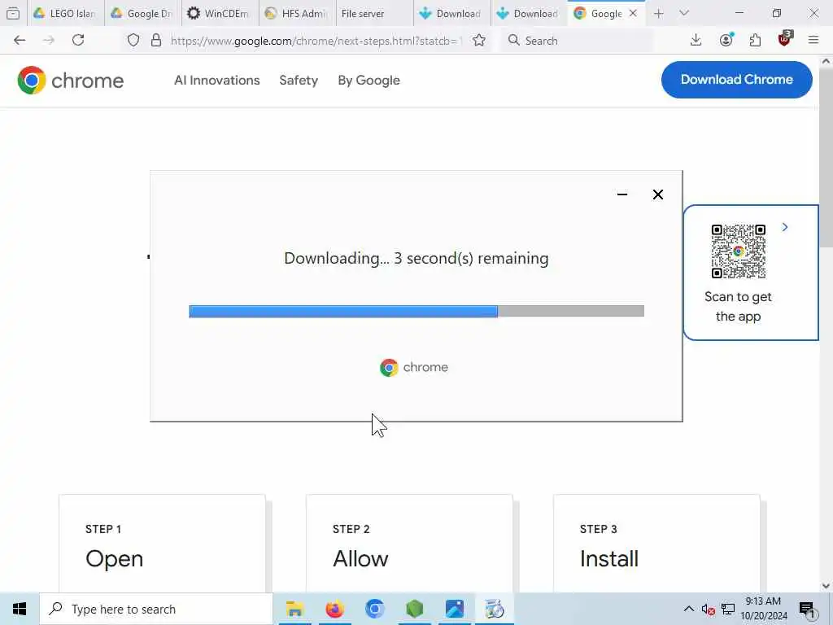Open the network tray icon
833x625 pixels.
pos(728,610)
